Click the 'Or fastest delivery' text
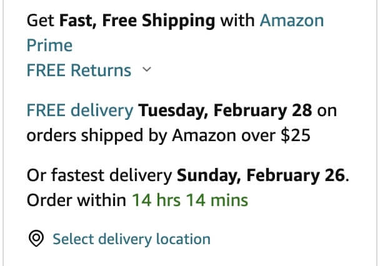Viewport: 380px width, 266px height. (99, 175)
